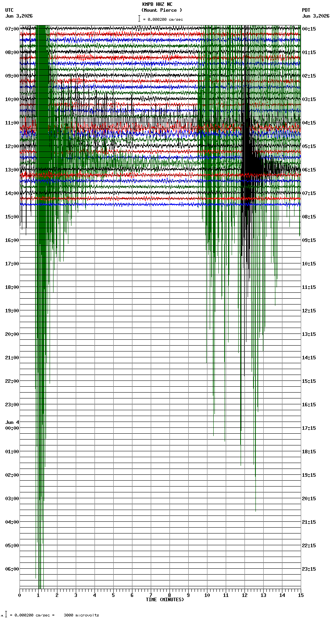Click the '10:00' UTC time label
Viewport: 332px width, 620px height.
(x=12, y=99)
